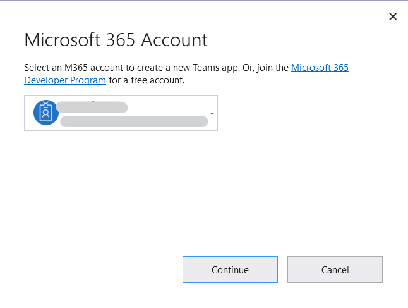The width and height of the screenshot is (408, 308).
Task: Click the 'Microsoft 365' link on first line
Action: tap(319, 68)
